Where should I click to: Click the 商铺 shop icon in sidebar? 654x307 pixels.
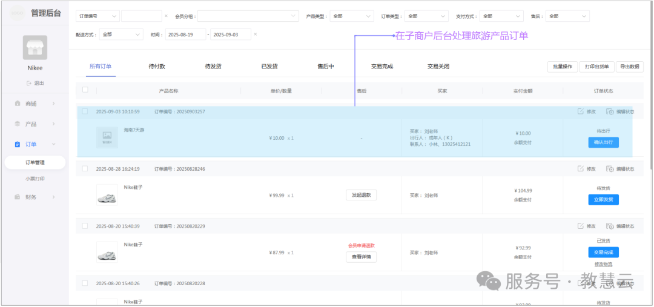pos(18,104)
